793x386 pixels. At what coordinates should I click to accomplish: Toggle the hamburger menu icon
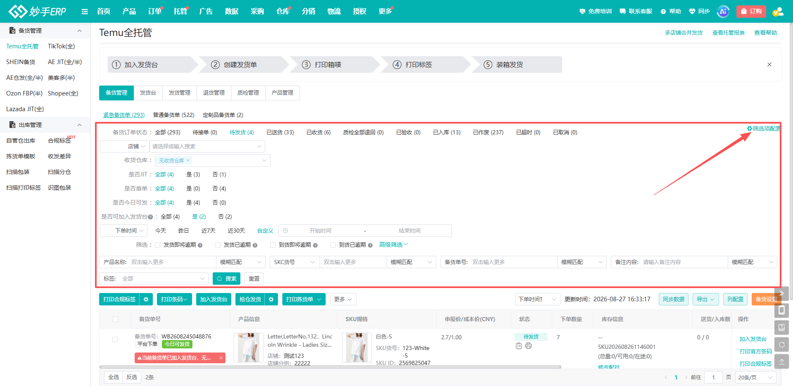[x=85, y=12]
